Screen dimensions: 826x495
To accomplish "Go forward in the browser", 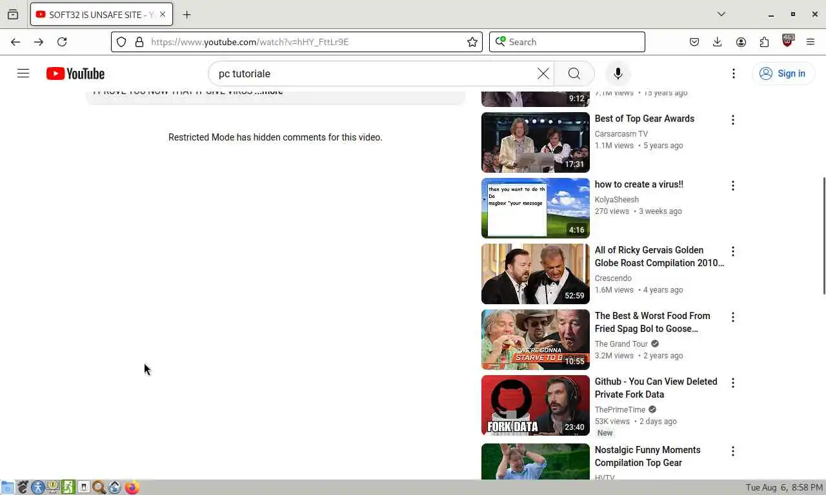I will 39,42.
